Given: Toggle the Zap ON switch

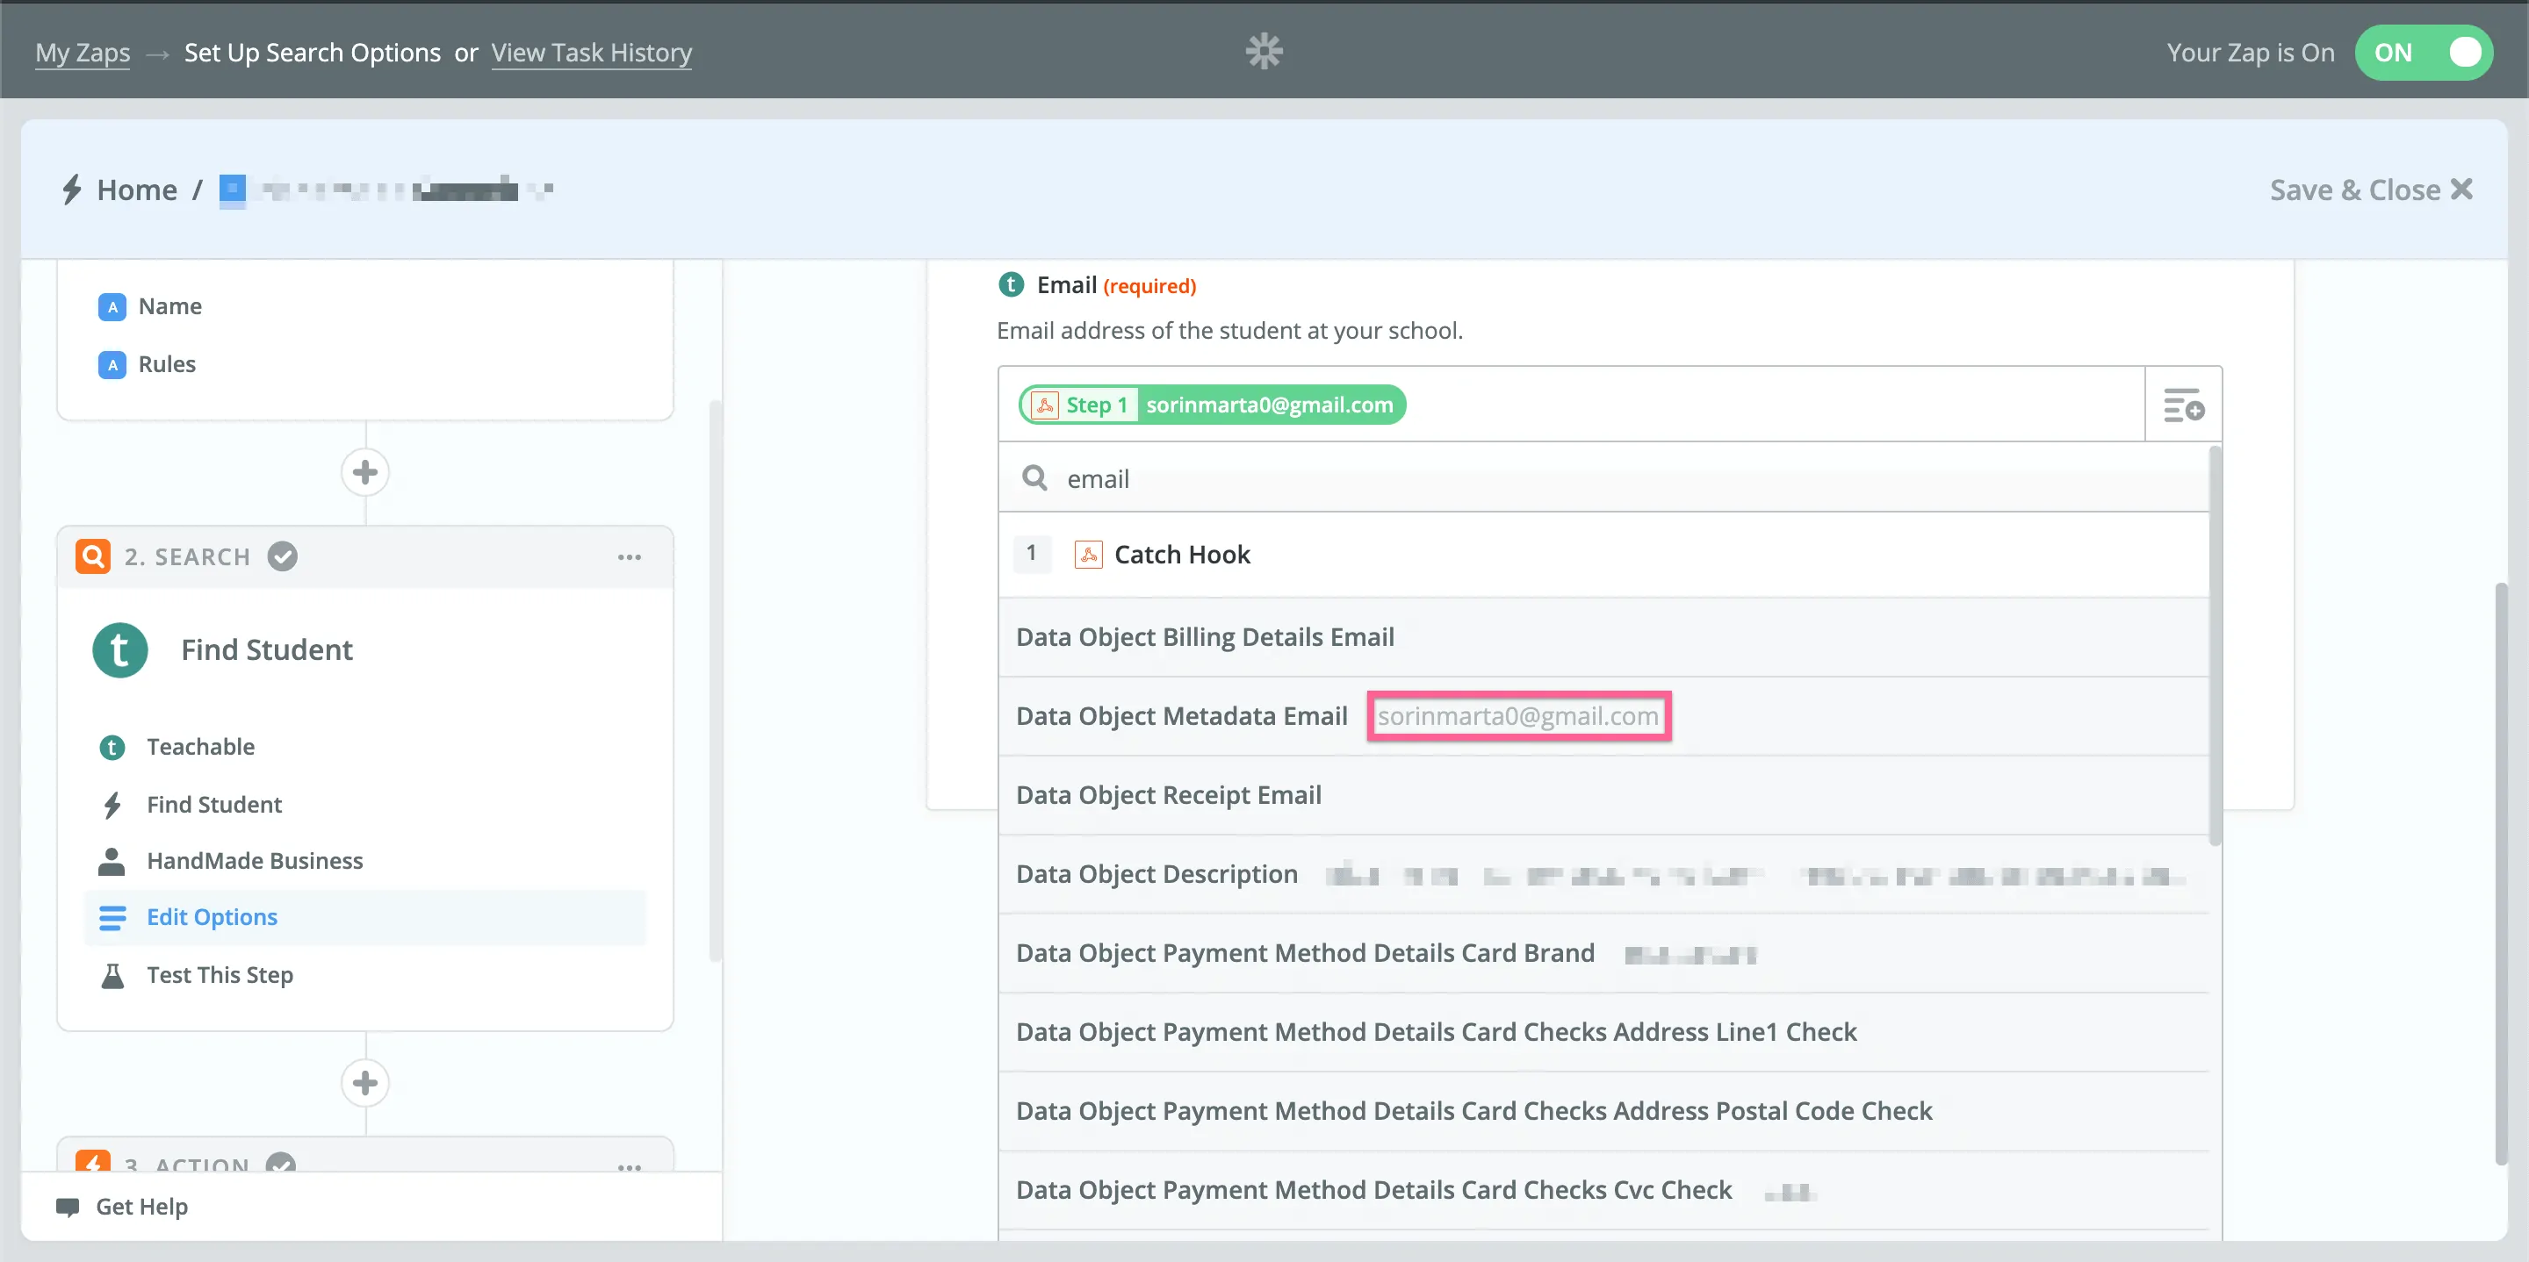Looking at the screenshot, I should tap(2422, 52).
